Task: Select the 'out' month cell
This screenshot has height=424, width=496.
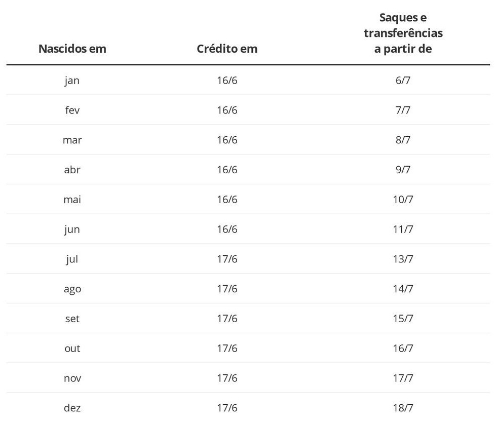Action: coord(72,349)
